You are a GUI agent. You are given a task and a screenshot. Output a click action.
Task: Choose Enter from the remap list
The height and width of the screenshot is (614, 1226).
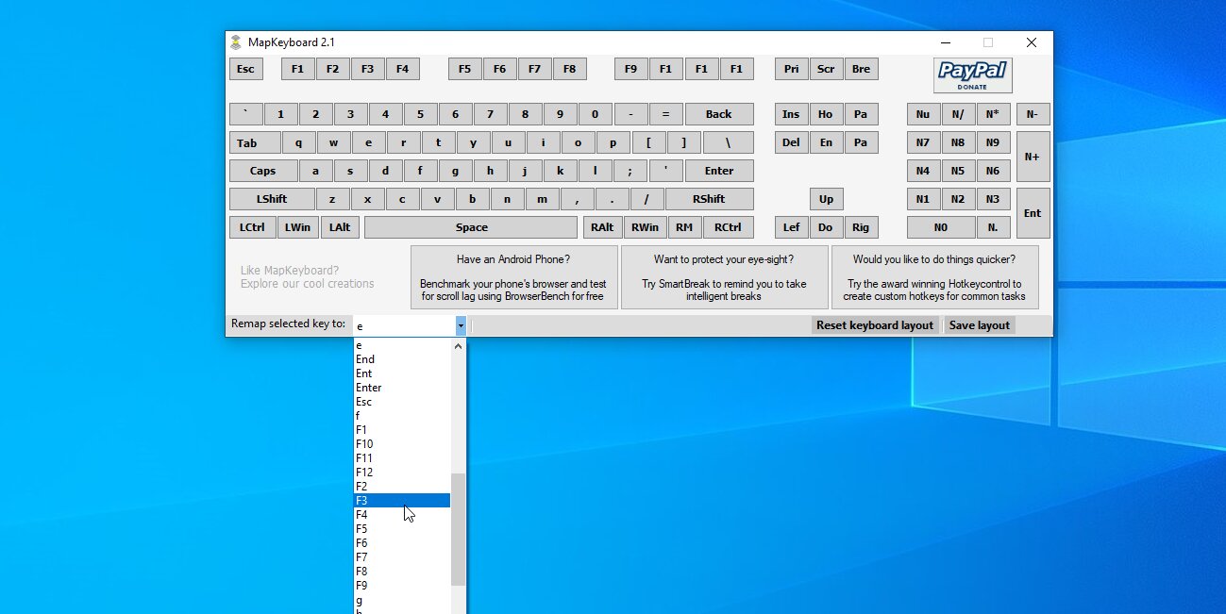(x=369, y=388)
